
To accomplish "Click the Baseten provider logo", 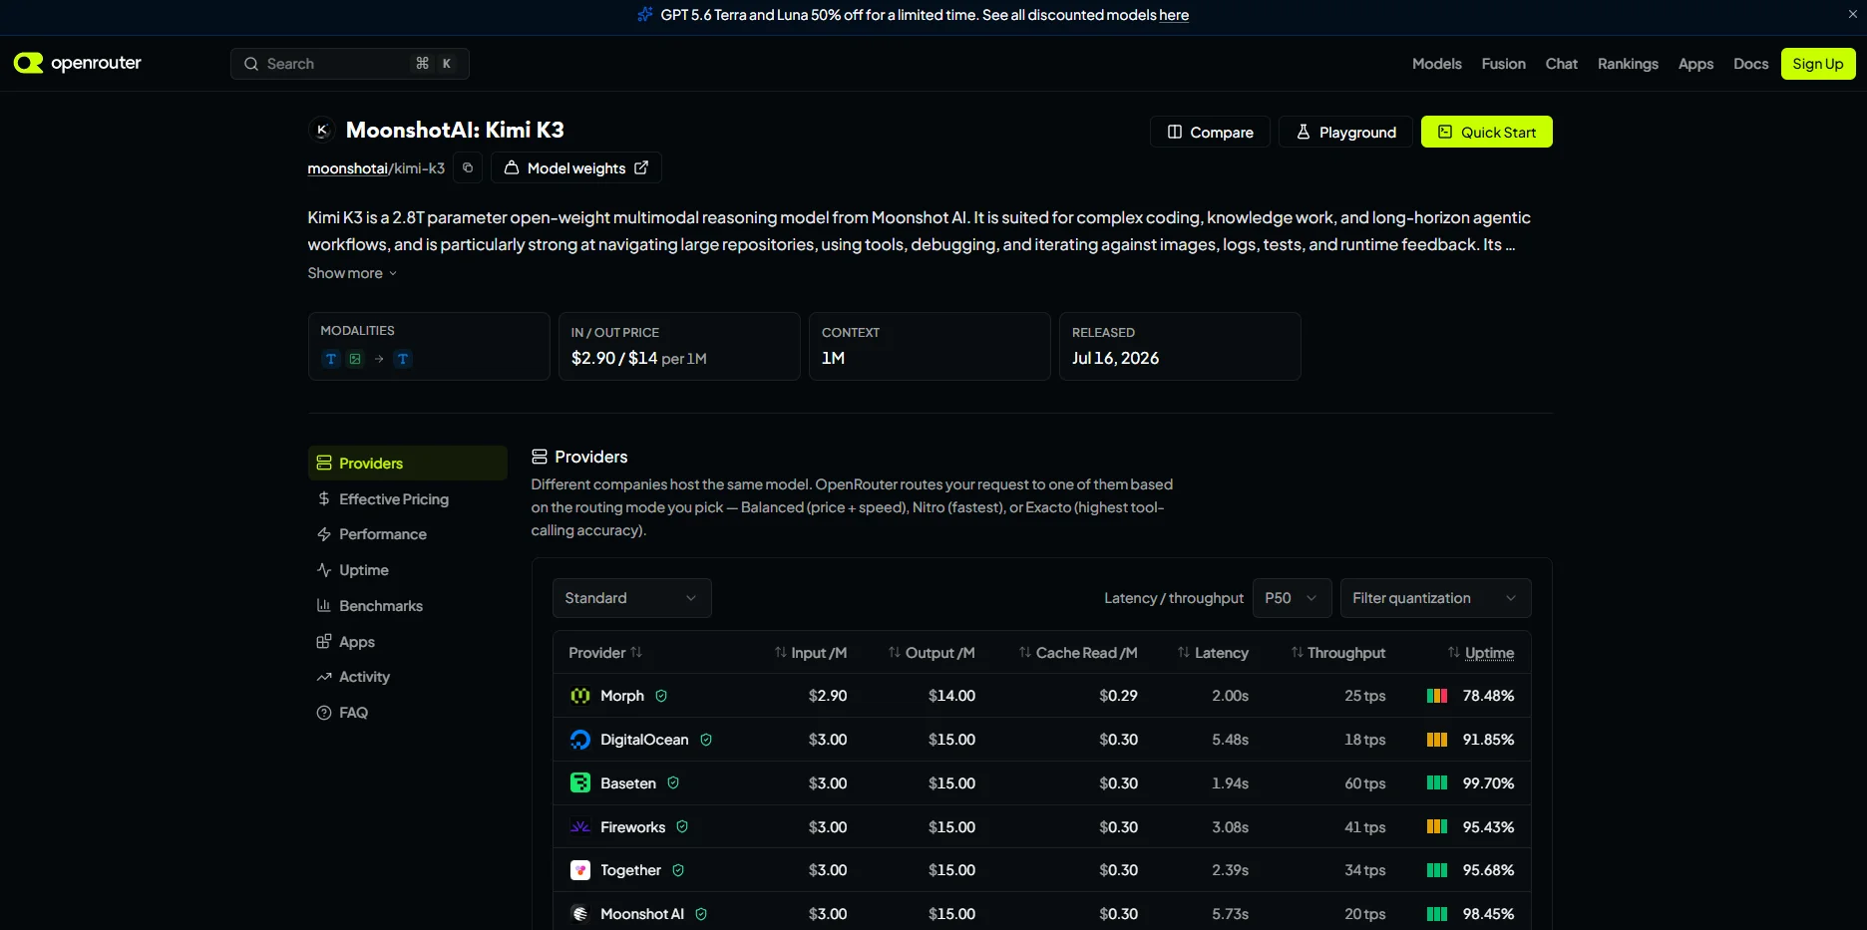I will tap(580, 783).
